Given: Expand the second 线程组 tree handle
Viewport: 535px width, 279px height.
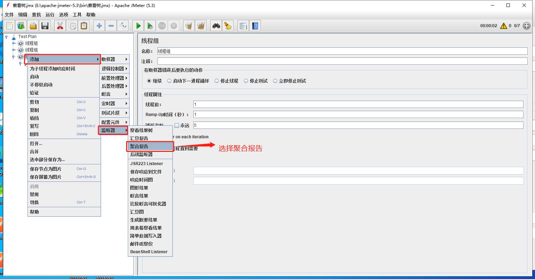Looking at the screenshot, I should [14, 50].
